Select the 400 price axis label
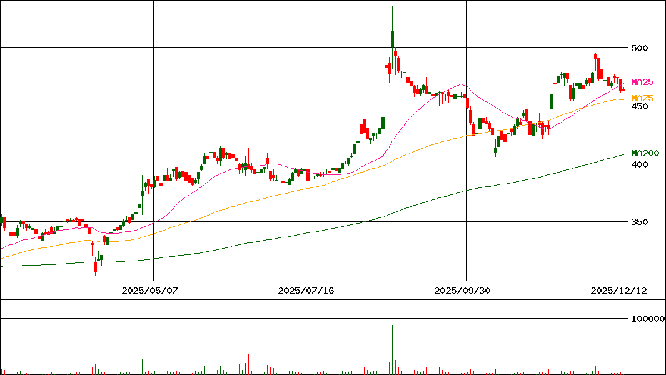The width and height of the screenshot is (666, 375). (x=640, y=164)
